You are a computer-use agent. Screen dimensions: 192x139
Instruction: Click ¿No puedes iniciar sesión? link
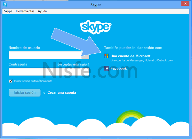click(73, 65)
